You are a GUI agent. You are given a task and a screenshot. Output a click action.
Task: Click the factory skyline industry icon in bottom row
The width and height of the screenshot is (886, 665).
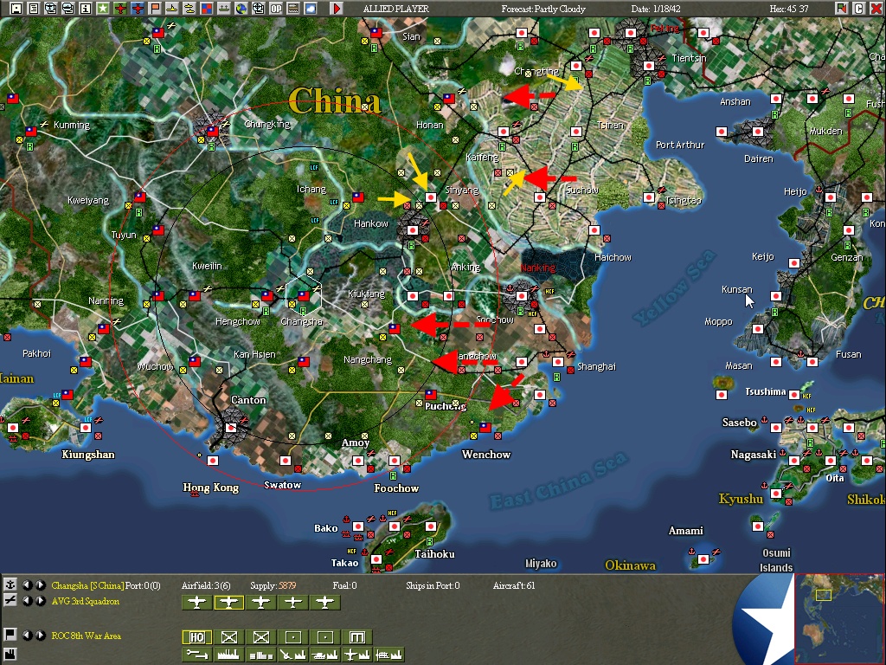pyautogui.click(x=228, y=655)
